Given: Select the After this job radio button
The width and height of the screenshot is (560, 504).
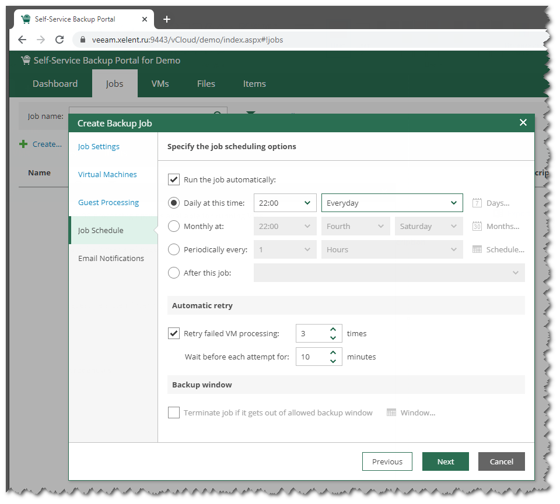Looking at the screenshot, I should (x=174, y=273).
